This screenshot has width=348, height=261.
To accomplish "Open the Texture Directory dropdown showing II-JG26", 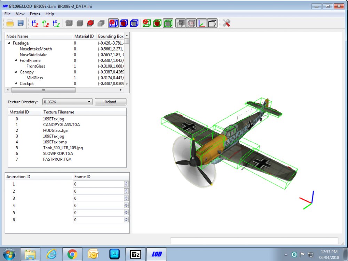I will (67, 102).
